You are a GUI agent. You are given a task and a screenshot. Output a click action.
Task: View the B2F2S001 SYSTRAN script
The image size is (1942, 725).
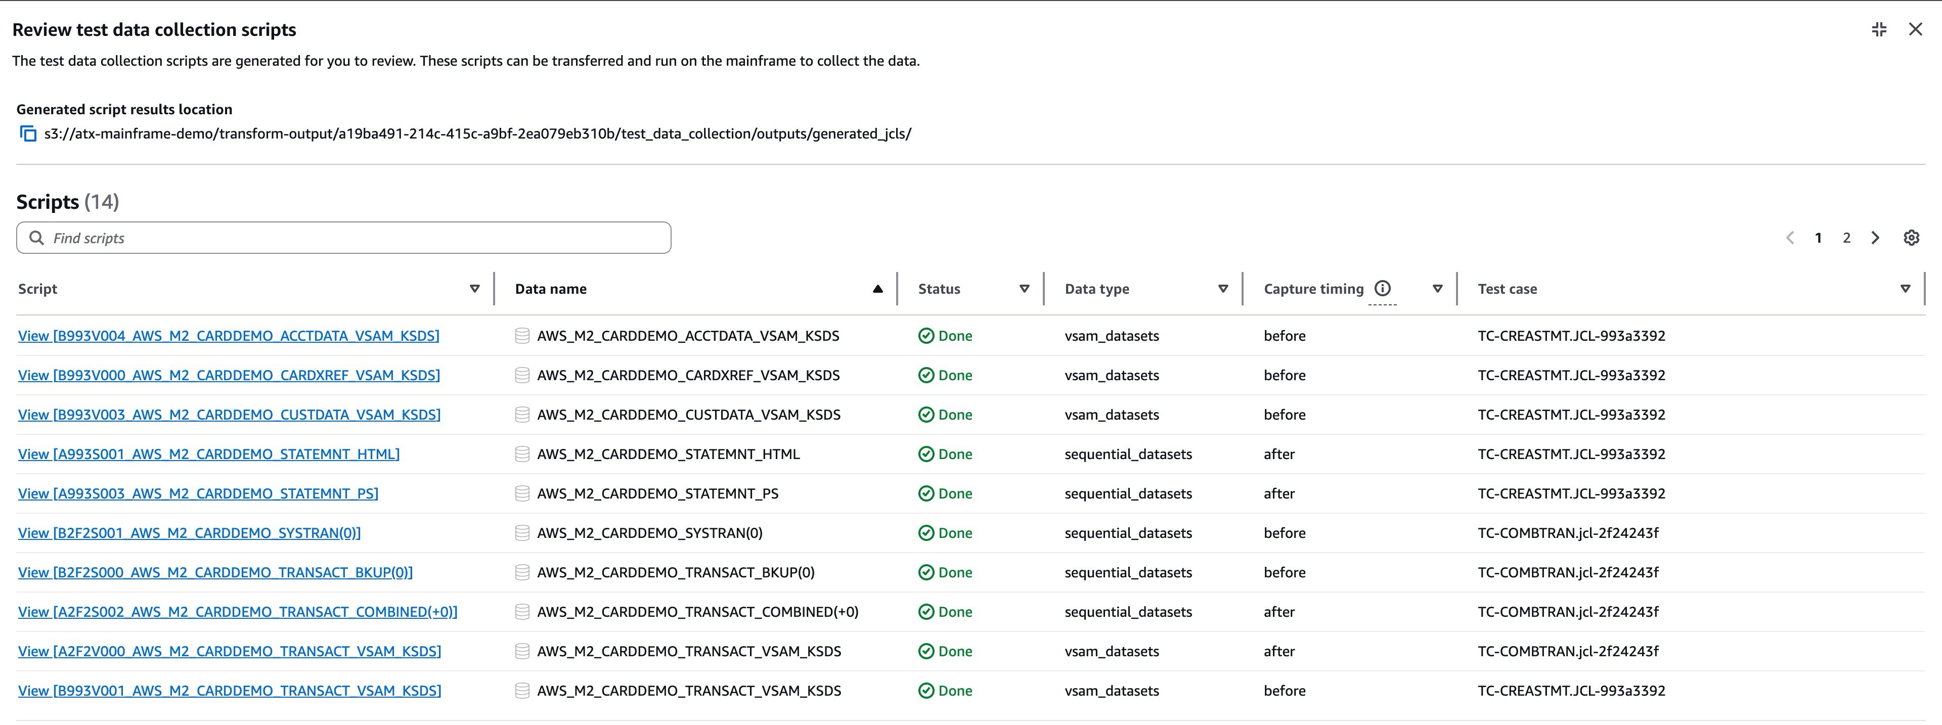point(189,532)
